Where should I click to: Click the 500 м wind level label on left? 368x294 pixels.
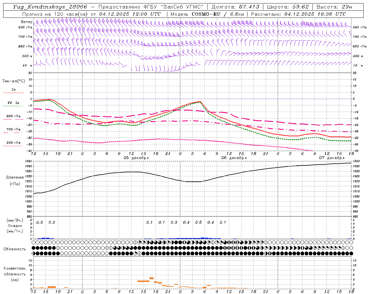27,56
